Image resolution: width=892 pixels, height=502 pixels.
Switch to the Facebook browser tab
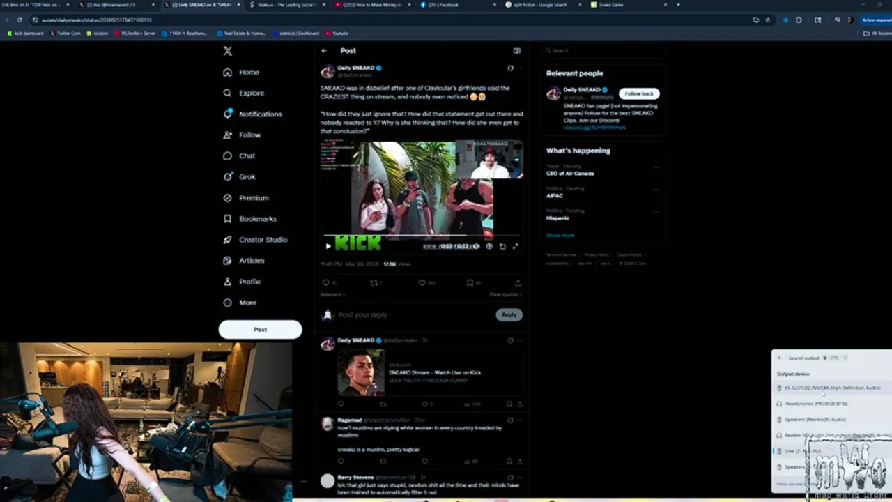tap(456, 5)
